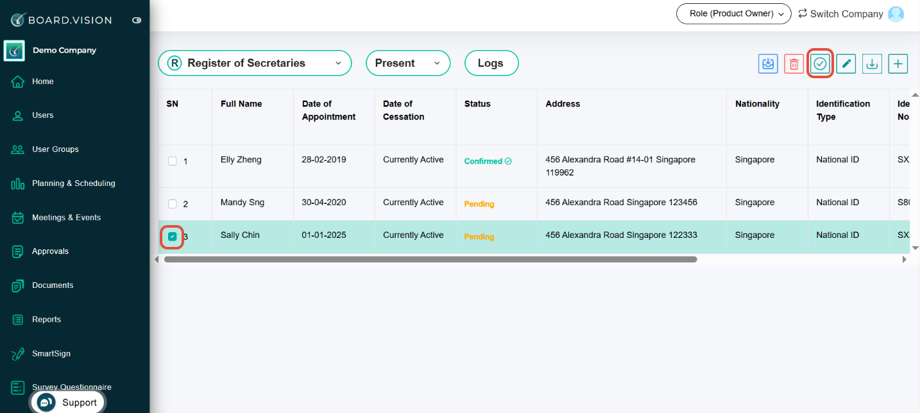
Task: Click address 456 Alexandra Road Singapore 123456
Action: click(x=621, y=203)
